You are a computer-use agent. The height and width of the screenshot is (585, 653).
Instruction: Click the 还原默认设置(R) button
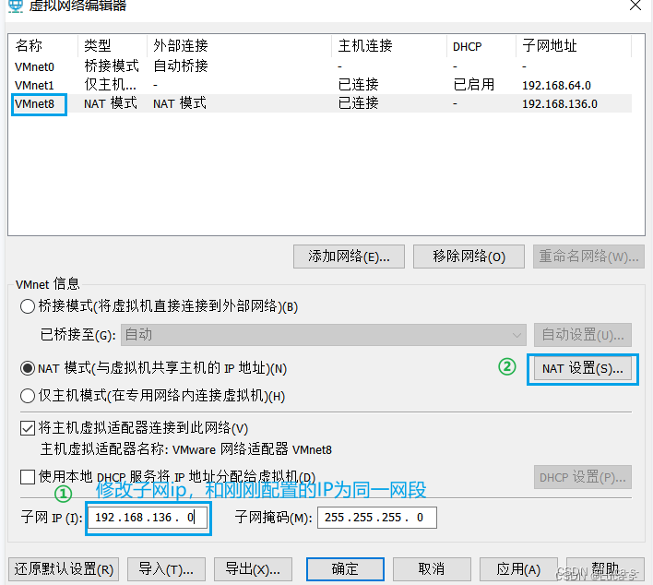pos(64,569)
